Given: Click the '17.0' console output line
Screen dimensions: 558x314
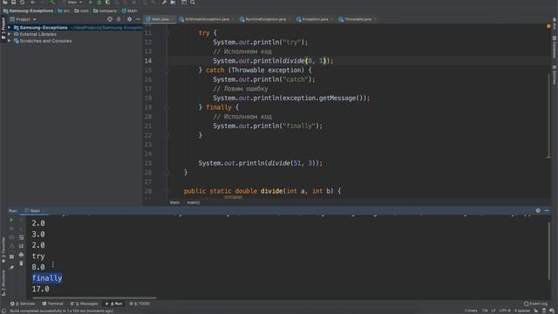Looking at the screenshot, I should pos(41,289).
